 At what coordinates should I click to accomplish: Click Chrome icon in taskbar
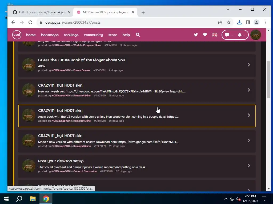coord(46,199)
